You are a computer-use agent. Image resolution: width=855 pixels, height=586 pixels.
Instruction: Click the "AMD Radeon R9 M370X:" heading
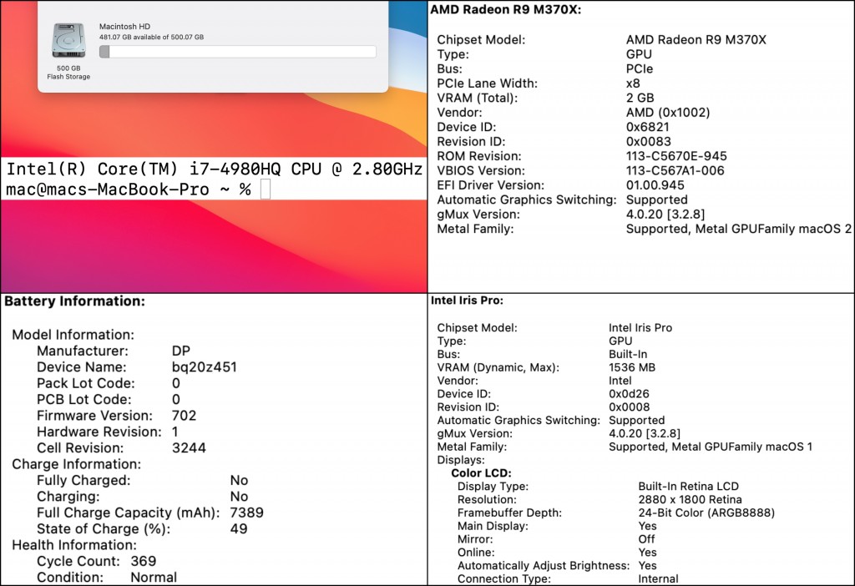pyautogui.click(x=505, y=9)
